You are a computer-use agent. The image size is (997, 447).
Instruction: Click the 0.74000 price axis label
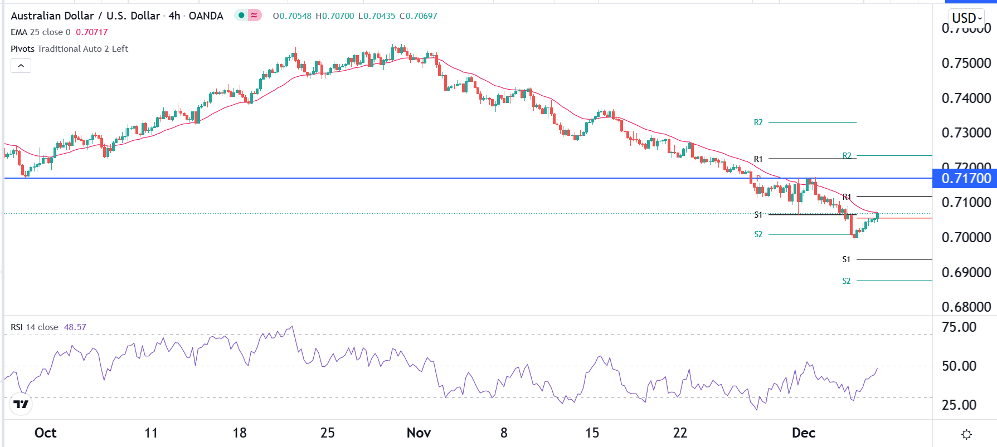(966, 98)
